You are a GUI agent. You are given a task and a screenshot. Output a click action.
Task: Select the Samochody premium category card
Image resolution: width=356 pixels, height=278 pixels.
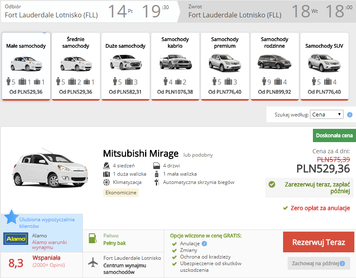(x=225, y=66)
